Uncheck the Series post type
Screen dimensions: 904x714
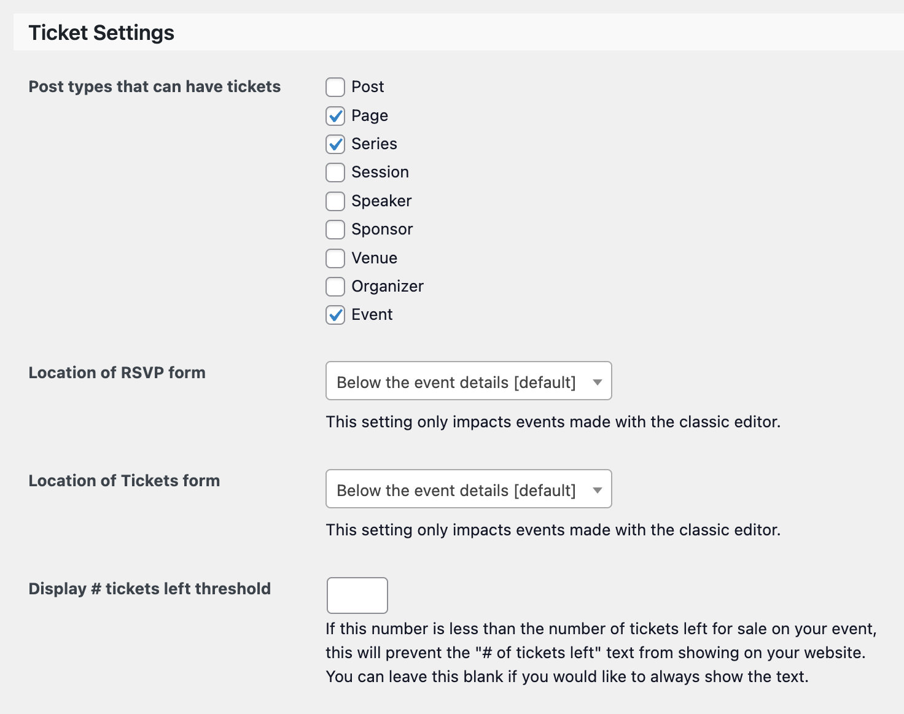click(335, 144)
